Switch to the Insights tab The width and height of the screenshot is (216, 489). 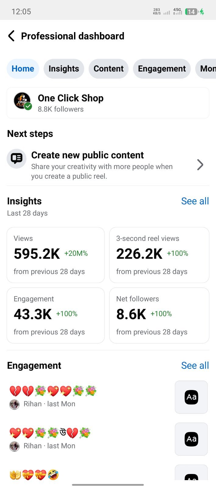(64, 69)
